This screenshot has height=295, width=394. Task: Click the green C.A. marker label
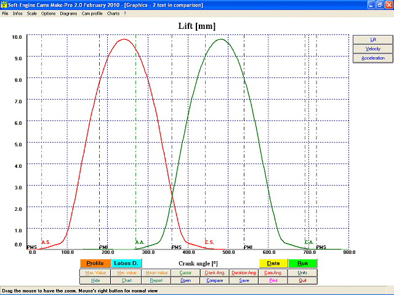point(309,242)
